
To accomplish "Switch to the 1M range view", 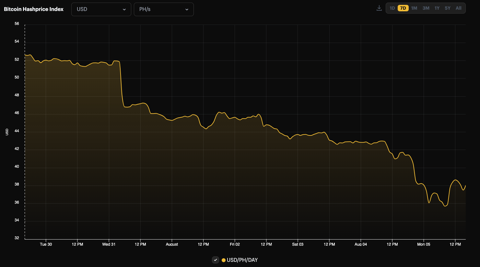I will coord(414,8).
